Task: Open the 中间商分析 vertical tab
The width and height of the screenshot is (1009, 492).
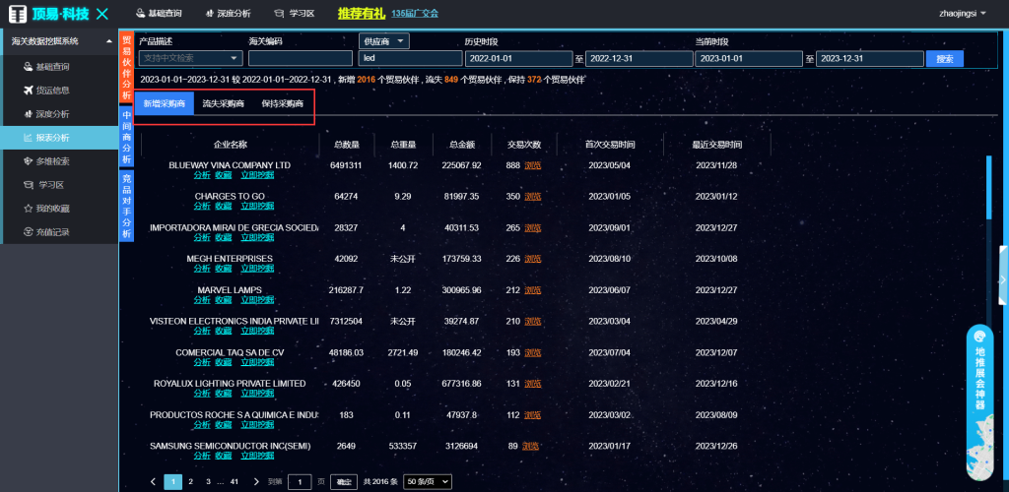Action: pyautogui.click(x=126, y=136)
